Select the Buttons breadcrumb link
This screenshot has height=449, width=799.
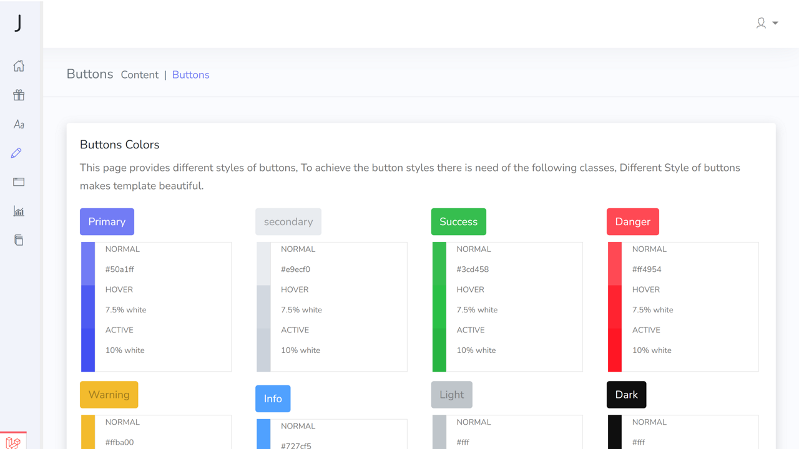click(190, 74)
